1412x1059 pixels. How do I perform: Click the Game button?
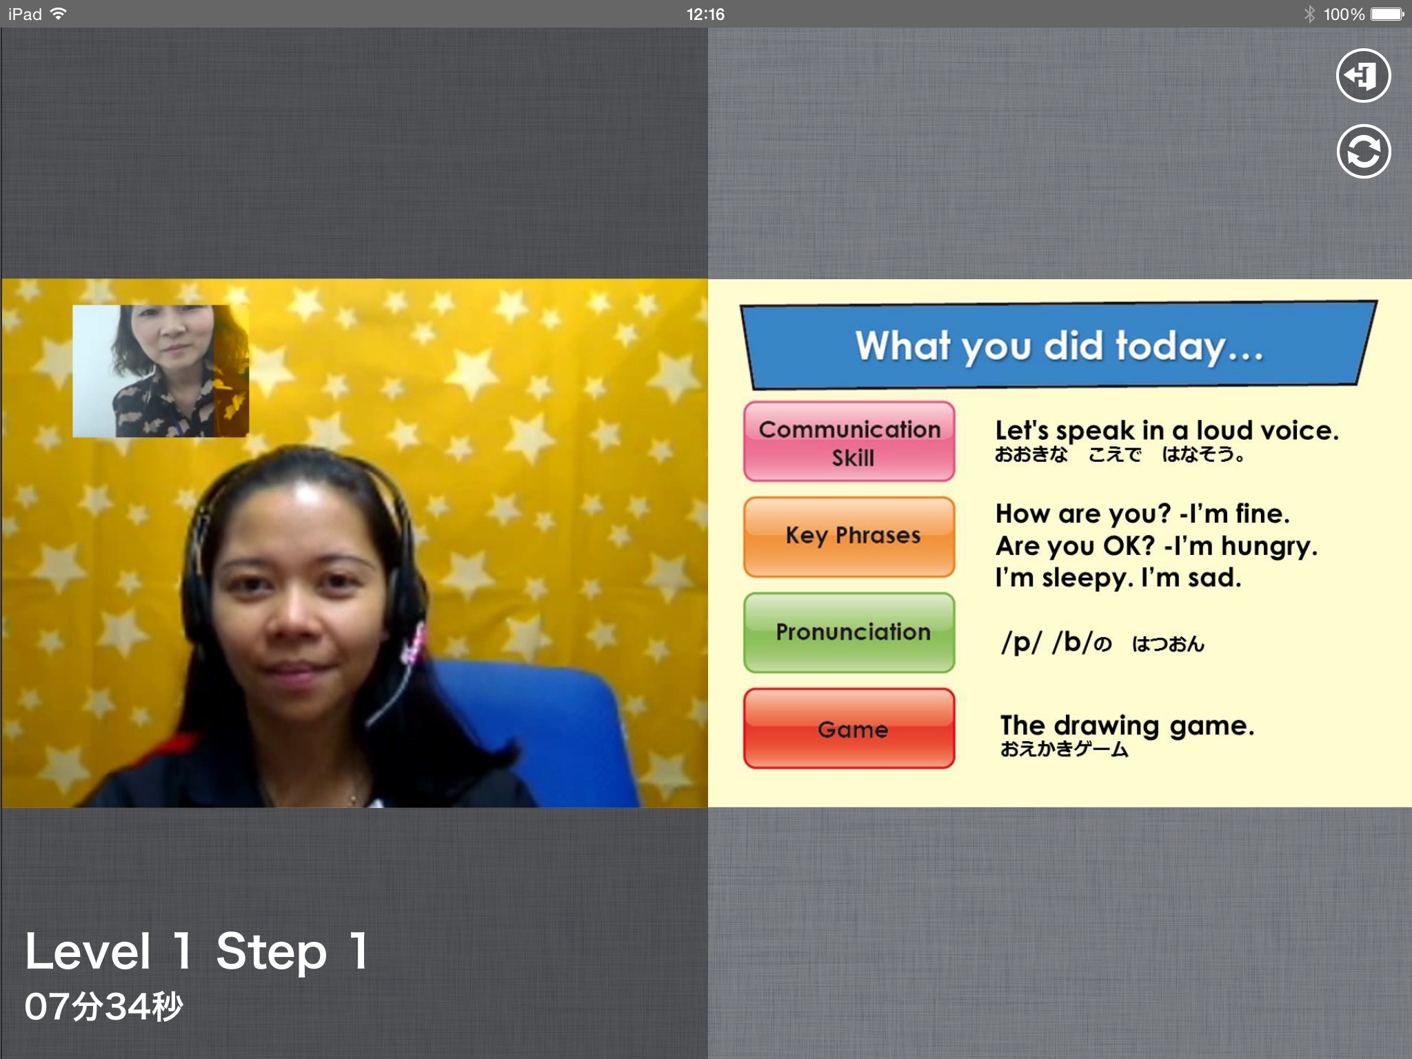(x=851, y=727)
